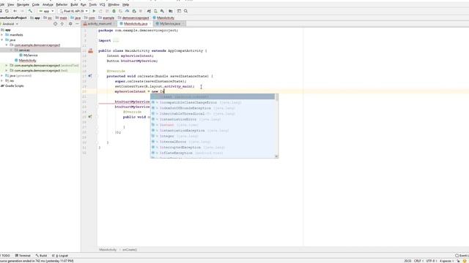This screenshot has width=469, height=263.
Task: Open the Logcat tool window
Action: tap(60, 256)
